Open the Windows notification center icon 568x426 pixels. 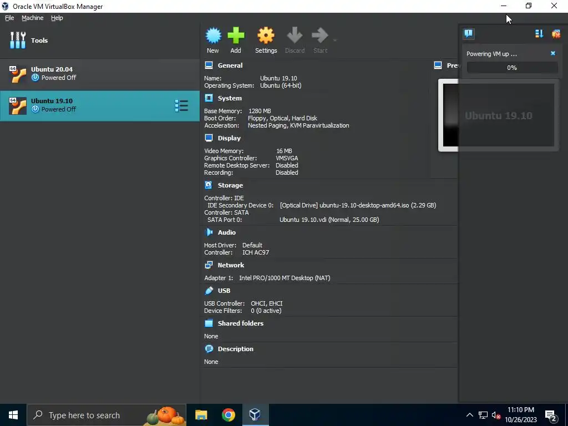tap(551, 415)
